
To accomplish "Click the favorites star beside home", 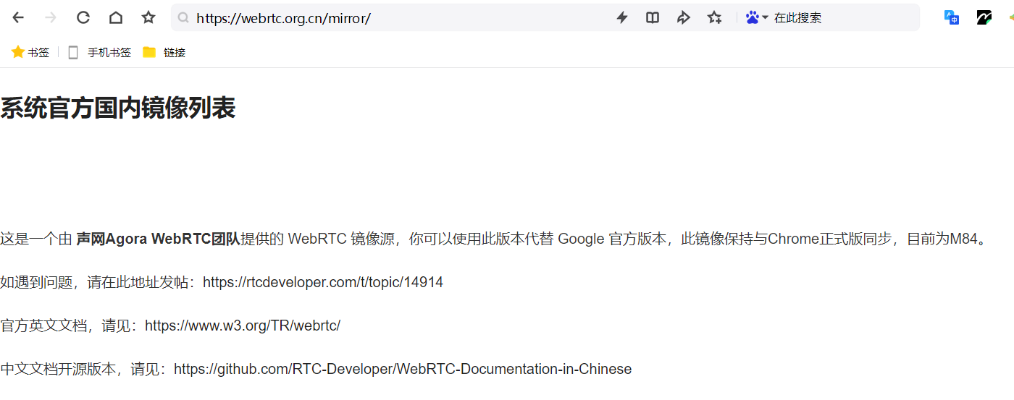I will tap(148, 17).
